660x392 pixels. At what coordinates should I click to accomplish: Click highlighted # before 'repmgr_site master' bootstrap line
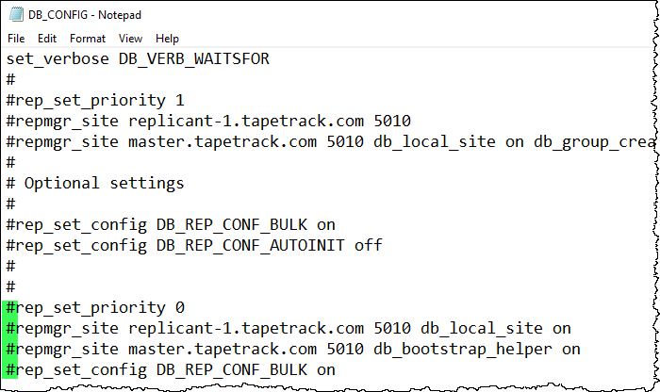[x=10, y=349]
